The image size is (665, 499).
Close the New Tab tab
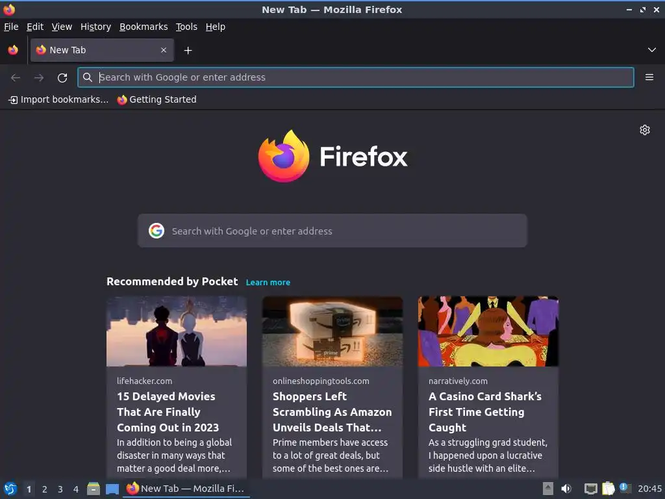[164, 50]
